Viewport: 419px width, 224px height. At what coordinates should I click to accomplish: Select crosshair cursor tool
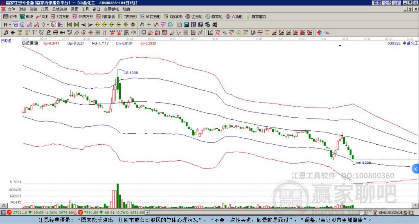click(149, 25)
